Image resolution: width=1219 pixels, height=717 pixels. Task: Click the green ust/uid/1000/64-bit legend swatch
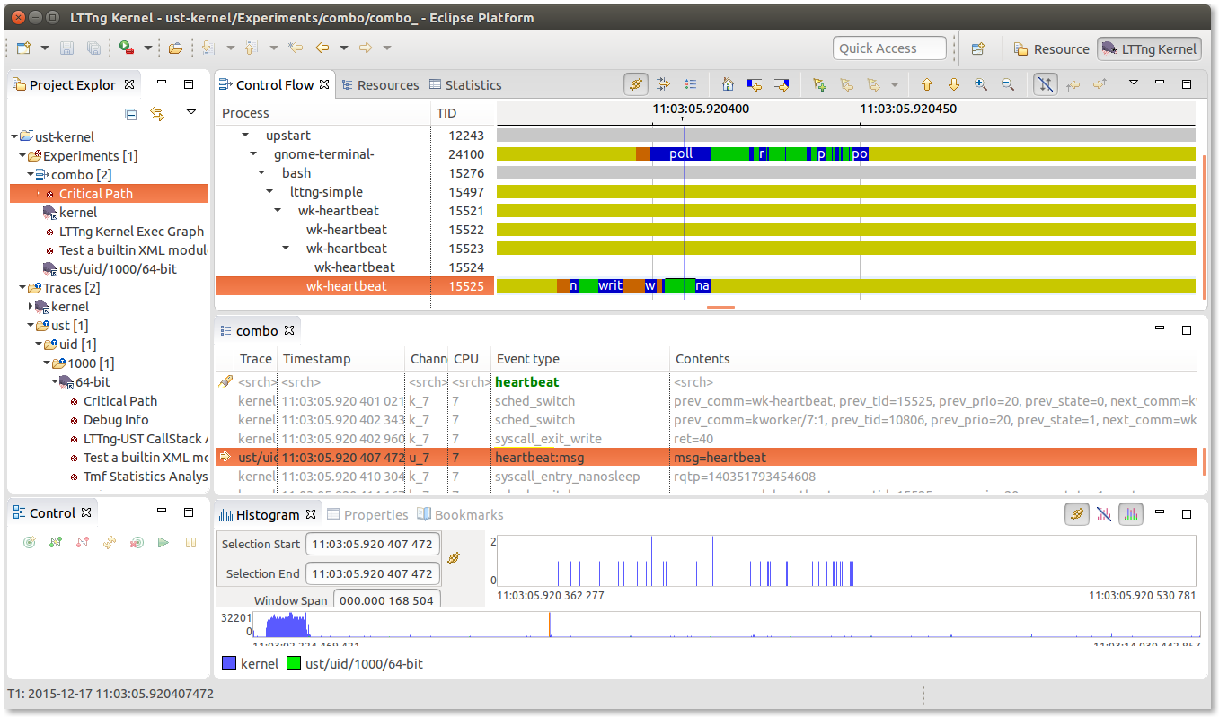294,664
